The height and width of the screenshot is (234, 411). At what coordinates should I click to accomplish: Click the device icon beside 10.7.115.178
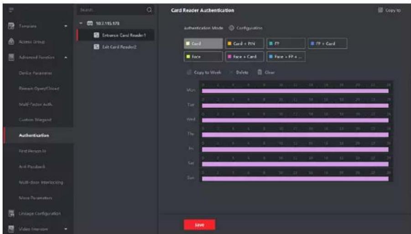(90, 23)
